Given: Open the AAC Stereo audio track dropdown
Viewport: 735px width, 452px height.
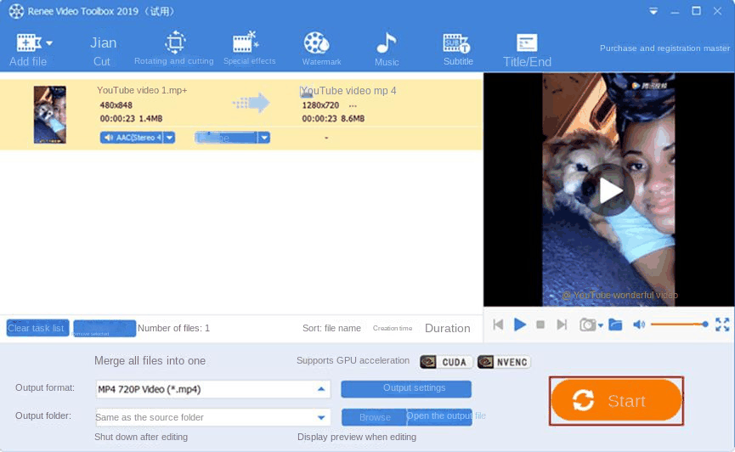Looking at the screenshot, I should coord(169,137).
